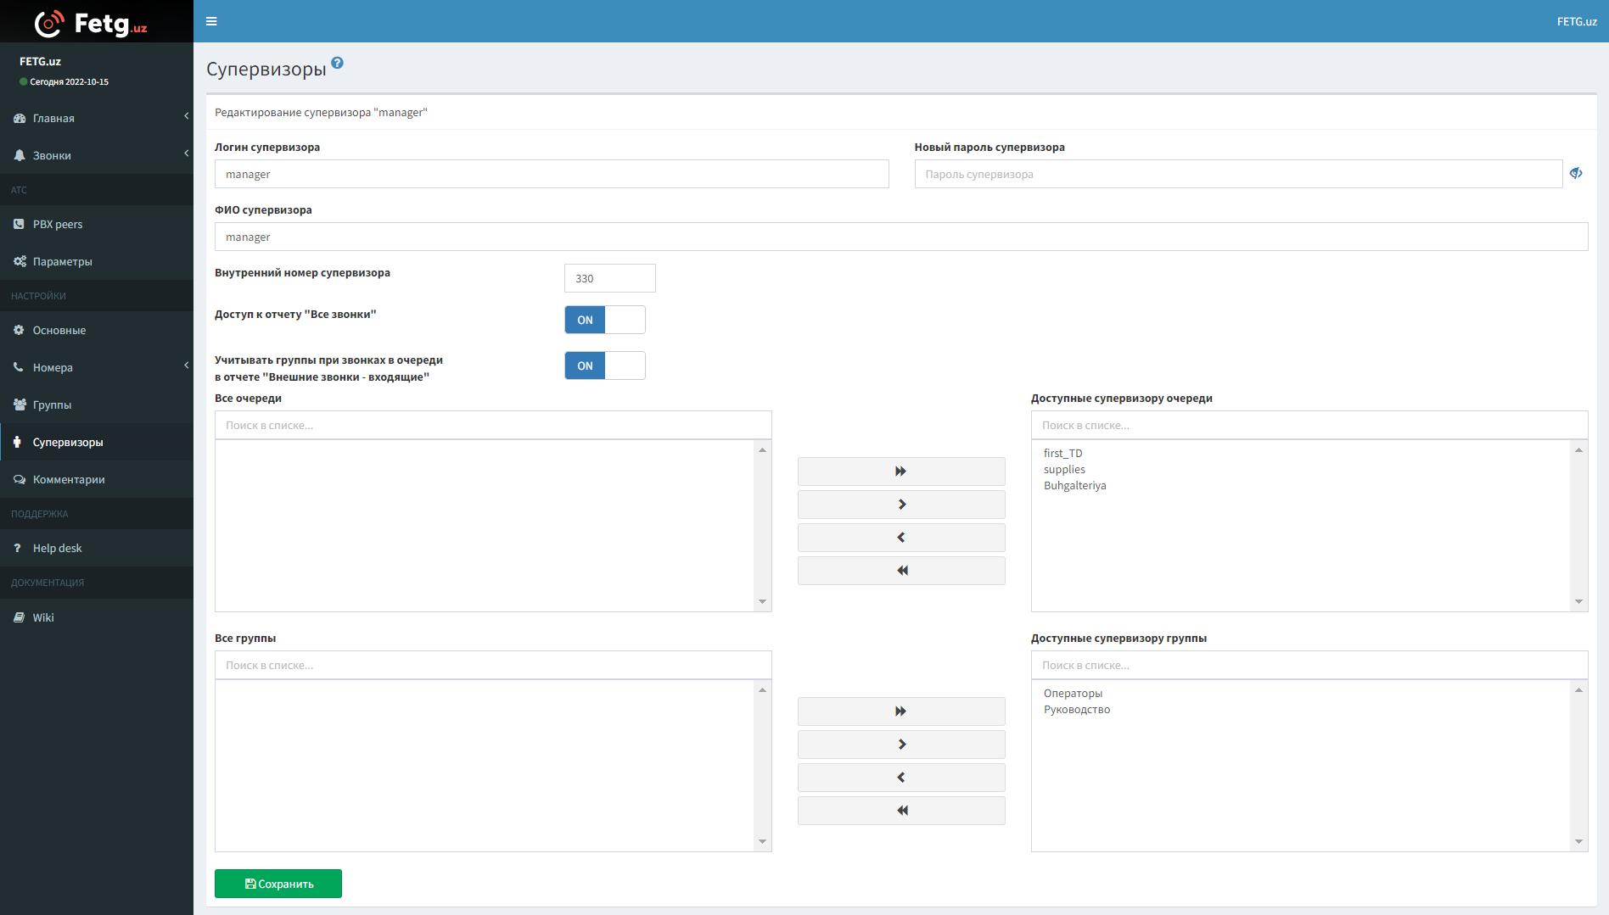Image resolution: width=1609 pixels, height=915 pixels.
Task: Click the Основные gear icon
Action: [19, 330]
